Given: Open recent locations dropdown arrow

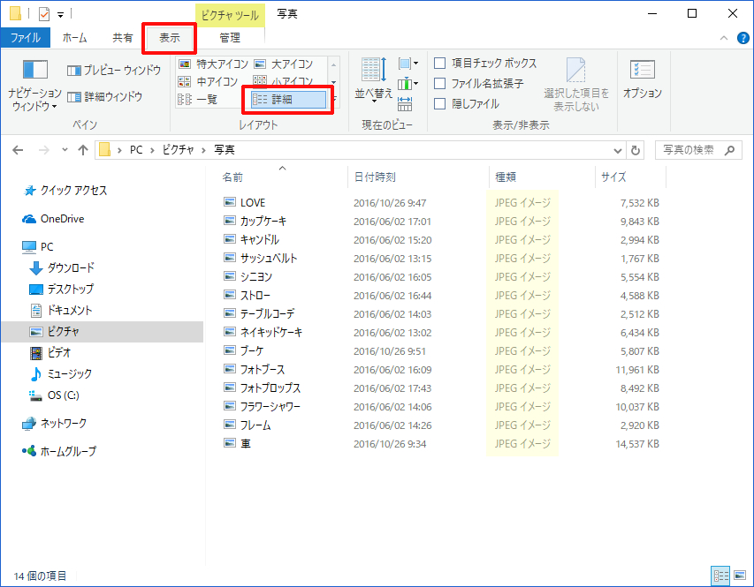Looking at the screenshot, I should (x=65, y=150).
